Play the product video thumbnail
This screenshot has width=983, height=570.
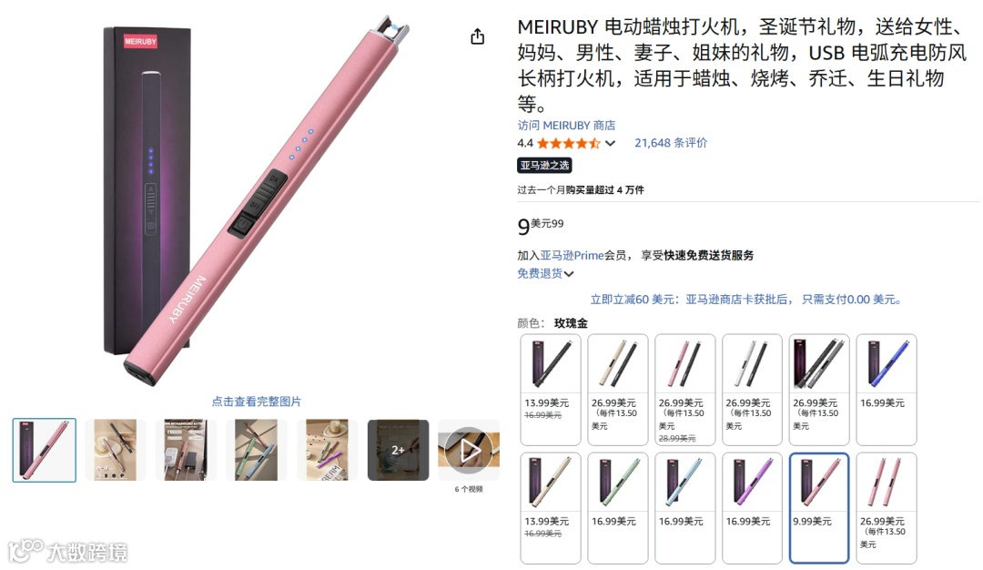click(469, 450)
